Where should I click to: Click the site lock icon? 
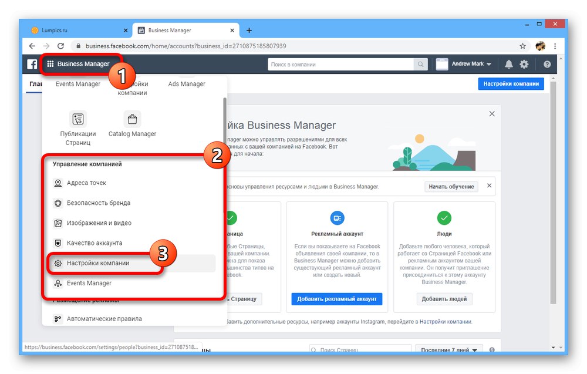pyautogui.click(x=78, y=46)
